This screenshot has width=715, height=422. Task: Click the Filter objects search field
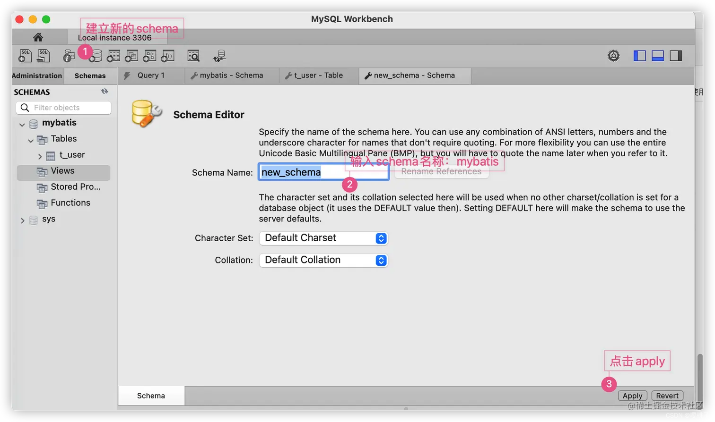(x=64, y=108)
